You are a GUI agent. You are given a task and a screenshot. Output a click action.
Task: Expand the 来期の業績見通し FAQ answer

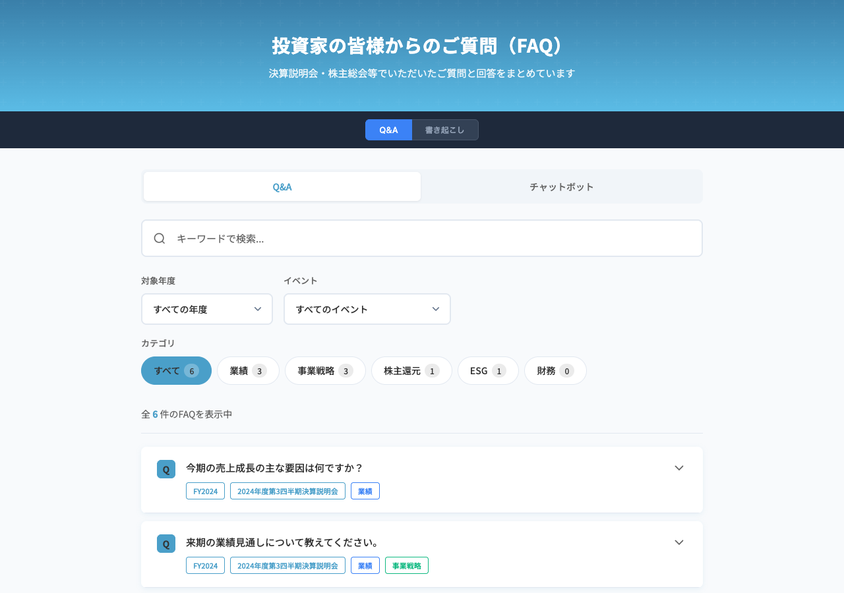[x=679, y=542]
